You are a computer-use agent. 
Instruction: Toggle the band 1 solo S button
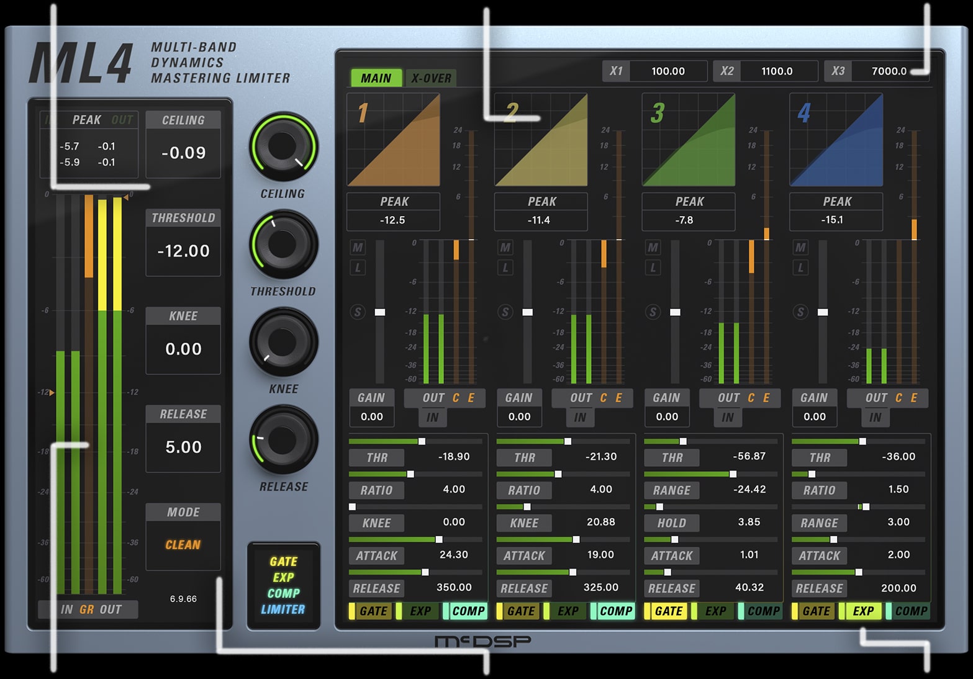click(x=358, y=312)
